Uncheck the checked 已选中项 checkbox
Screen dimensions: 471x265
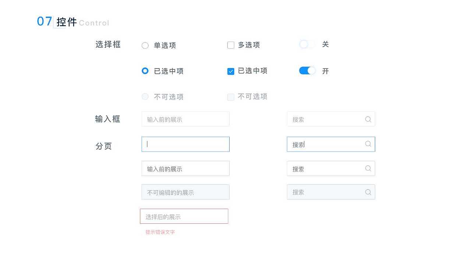231,71
